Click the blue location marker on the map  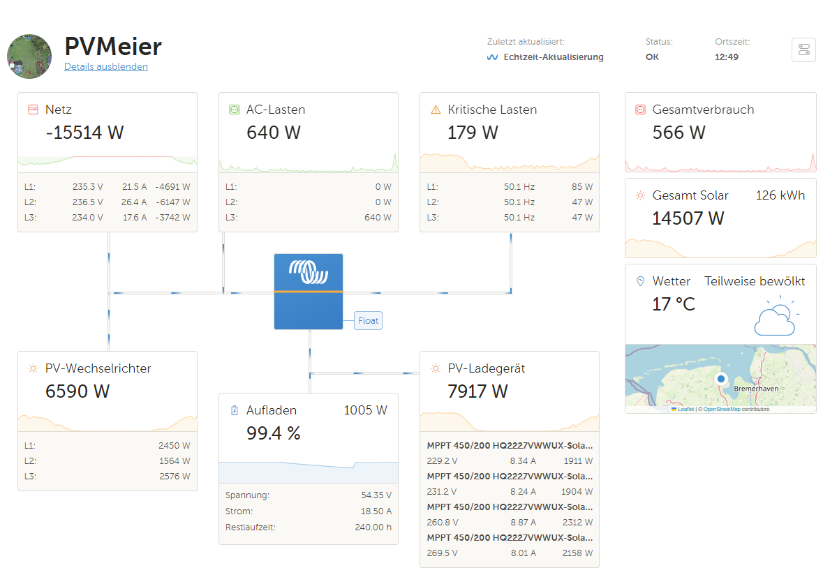[x=721, y=379]
